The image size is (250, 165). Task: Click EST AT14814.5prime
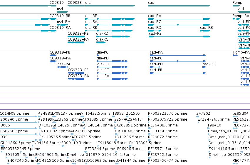[x=98, y=125]
